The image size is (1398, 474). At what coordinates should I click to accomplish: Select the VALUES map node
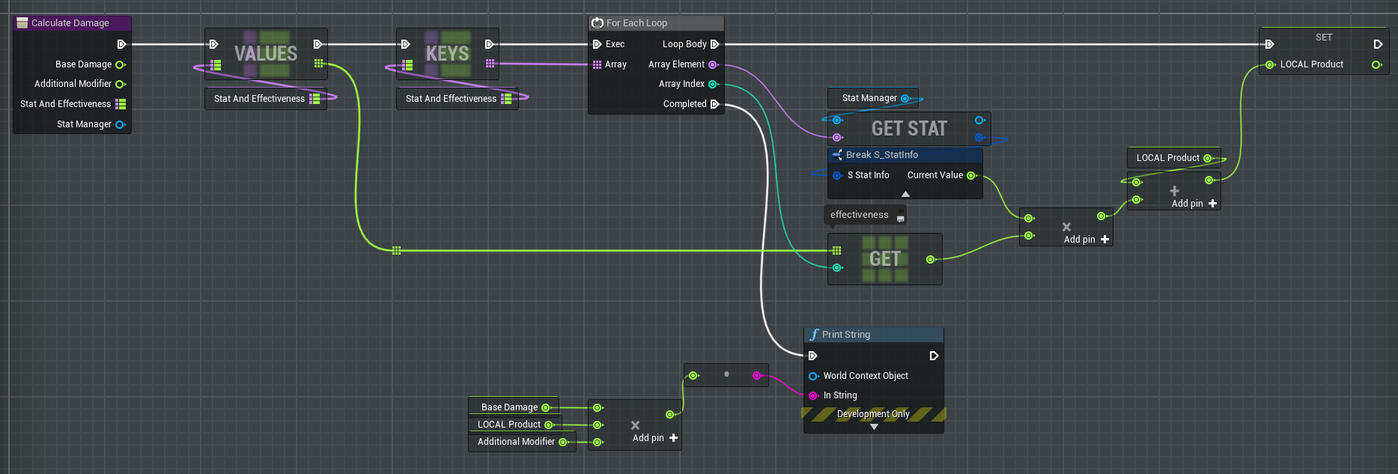(x=266, y=54)
